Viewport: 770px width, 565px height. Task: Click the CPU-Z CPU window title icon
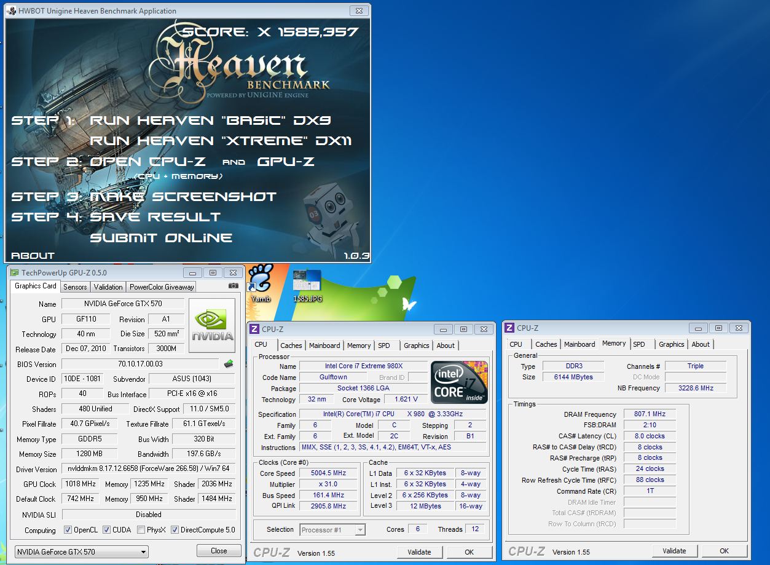coord(254,329)
